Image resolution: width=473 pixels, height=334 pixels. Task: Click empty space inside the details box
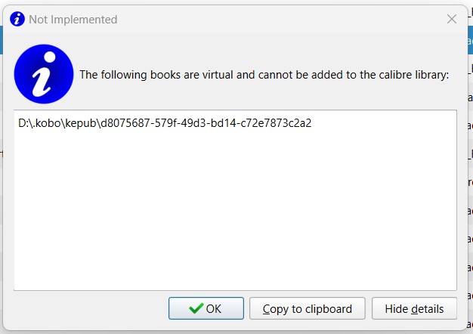pyautogui.click(x=234, y=212)
